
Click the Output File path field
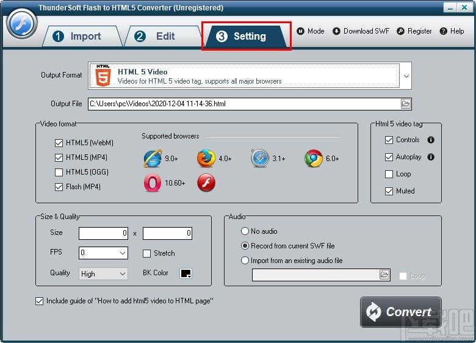coord(244,104)
